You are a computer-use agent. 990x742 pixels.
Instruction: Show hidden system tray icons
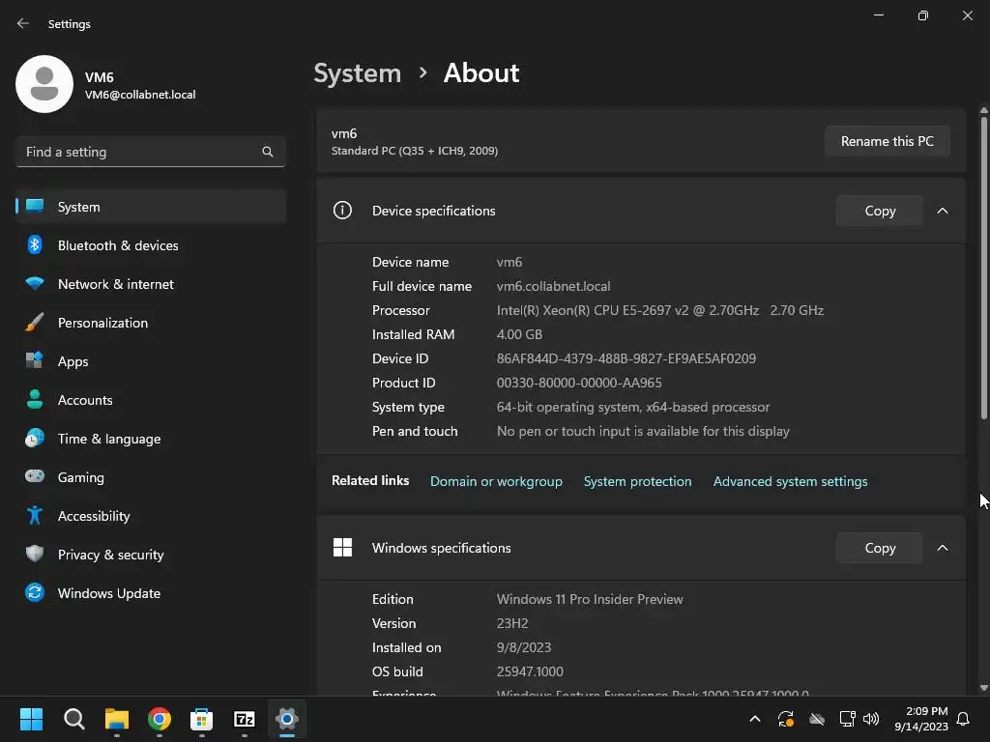[x=754, y=719]
